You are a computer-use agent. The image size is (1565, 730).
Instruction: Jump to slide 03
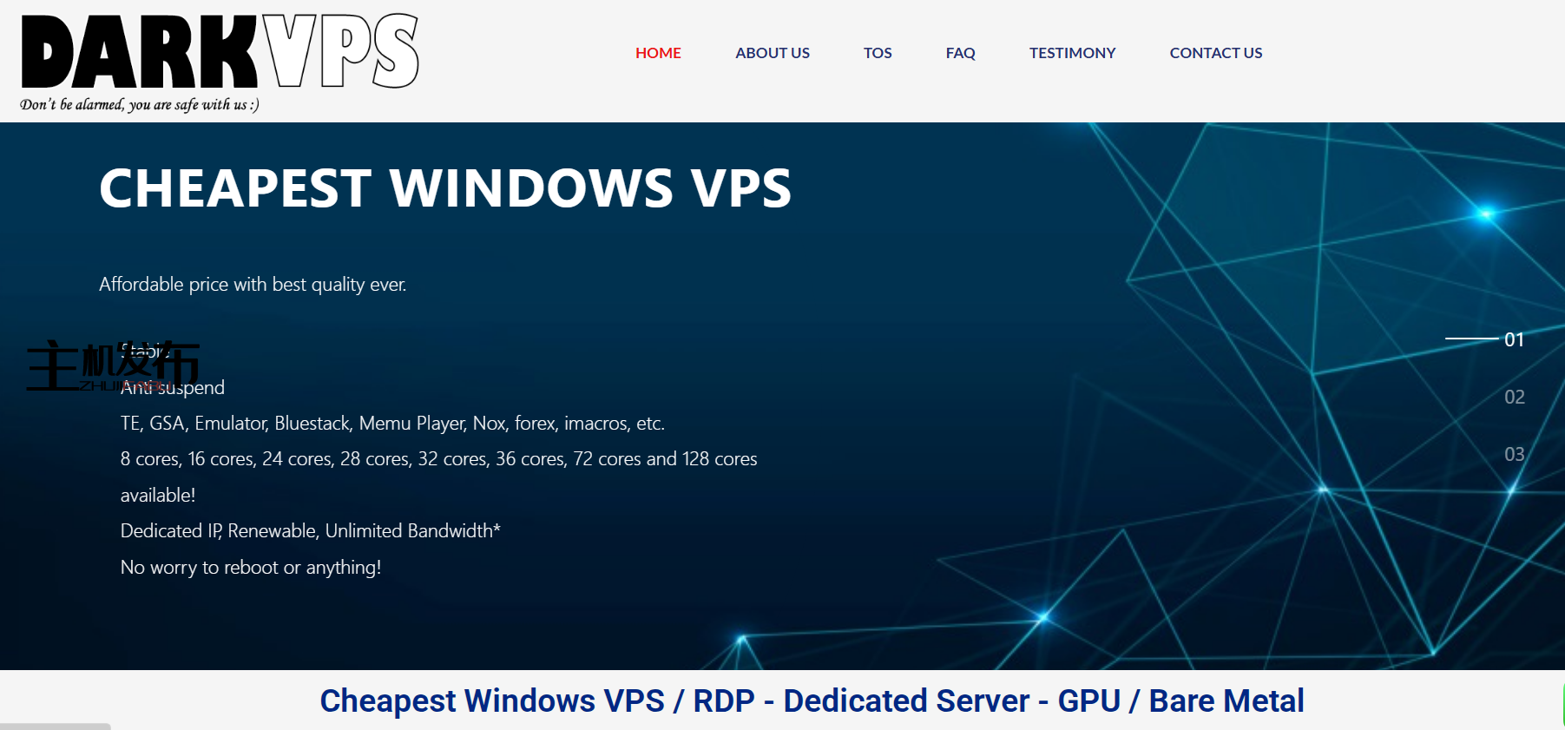click(x=1514, y=454)
